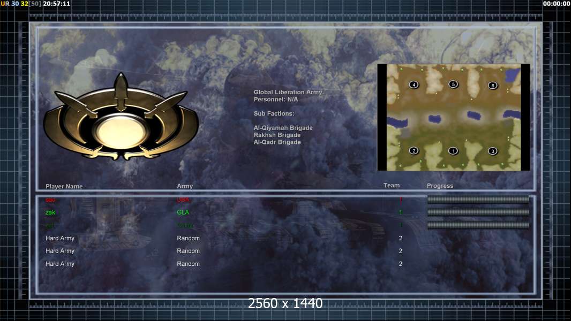Click zak's GLA loading progress bar
Screen dimensions: 571x321
(478, 212)
